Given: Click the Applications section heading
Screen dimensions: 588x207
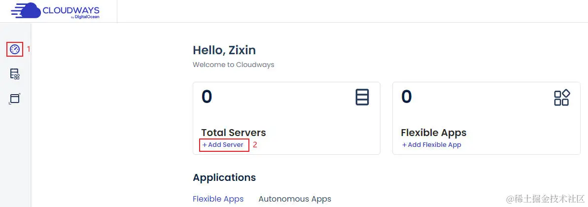Looking at the screenshot, I should click(224, 177).
